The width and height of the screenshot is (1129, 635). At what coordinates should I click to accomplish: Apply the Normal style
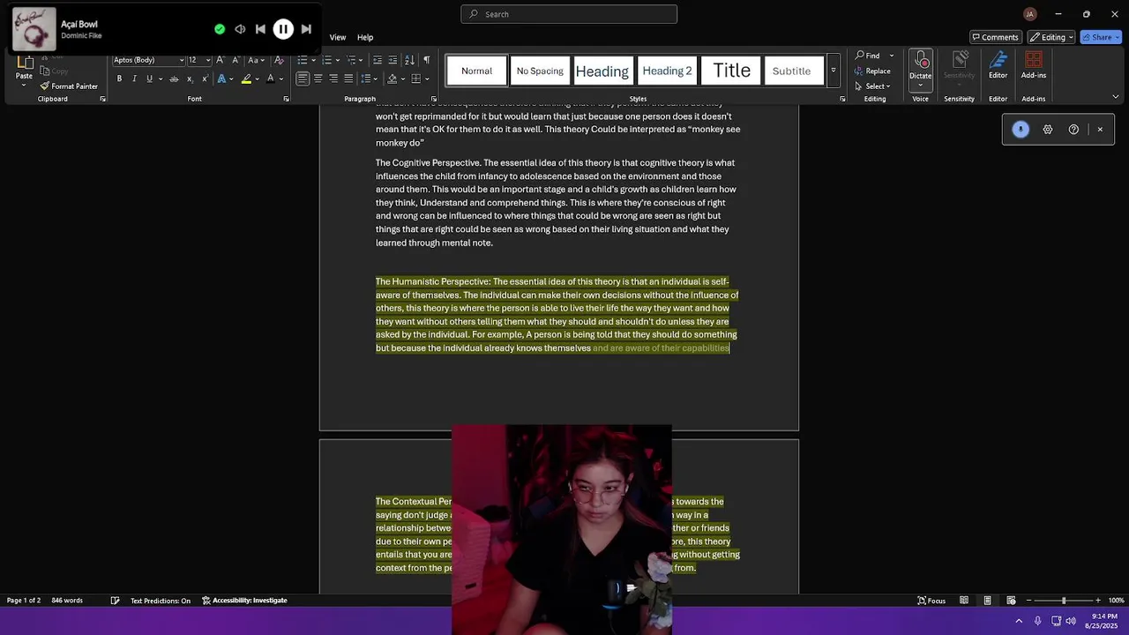click(476, 71)
